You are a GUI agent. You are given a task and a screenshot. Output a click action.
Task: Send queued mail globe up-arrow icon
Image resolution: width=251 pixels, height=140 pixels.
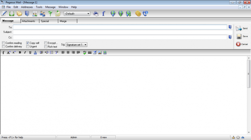(x=113, y=13)
